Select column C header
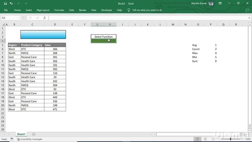The width and height of the screenshot is (252, 142). (32, 24)
